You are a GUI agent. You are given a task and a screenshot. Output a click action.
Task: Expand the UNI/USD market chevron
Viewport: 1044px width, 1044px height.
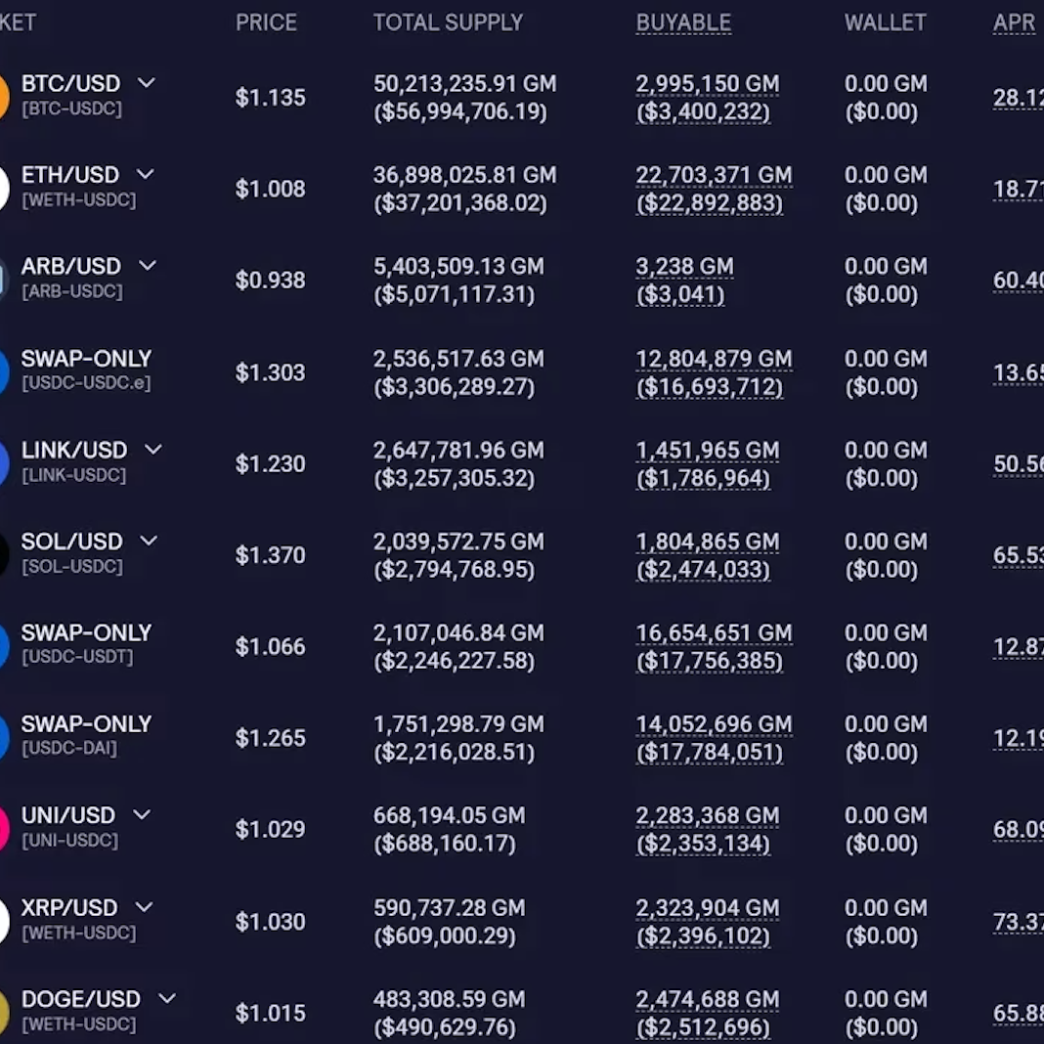(142, 814)
